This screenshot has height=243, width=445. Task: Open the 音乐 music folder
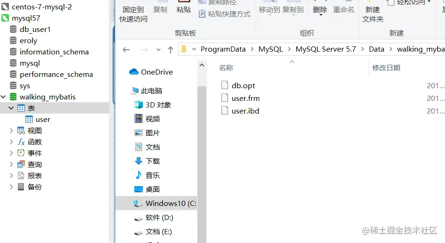coord(153,175)
